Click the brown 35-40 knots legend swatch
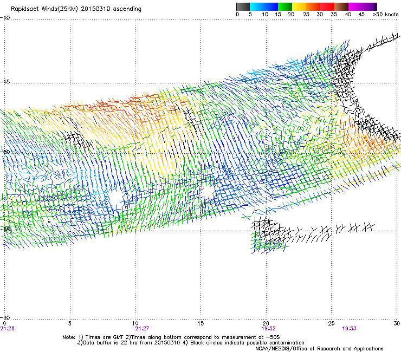401x352 pixels. (341, 6)
